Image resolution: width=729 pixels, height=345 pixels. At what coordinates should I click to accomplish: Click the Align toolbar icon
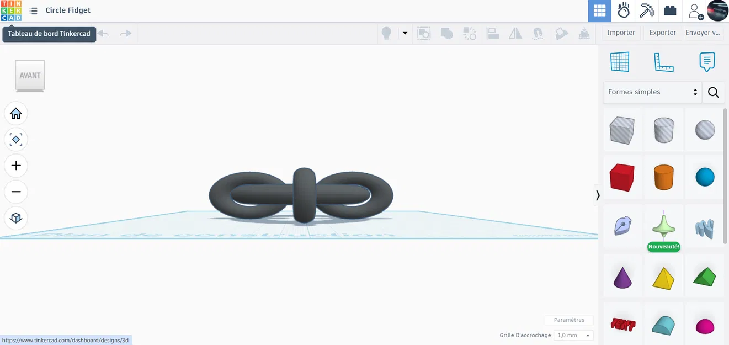point(492,33)
